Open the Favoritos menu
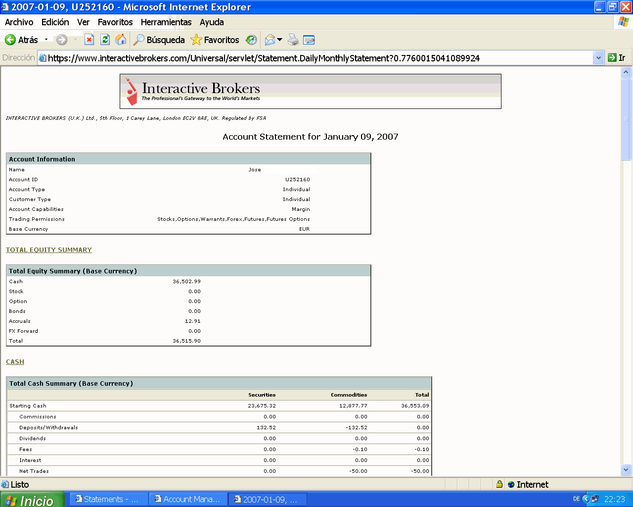This screenshot has height=507, width=633. [x=115, y=22]
